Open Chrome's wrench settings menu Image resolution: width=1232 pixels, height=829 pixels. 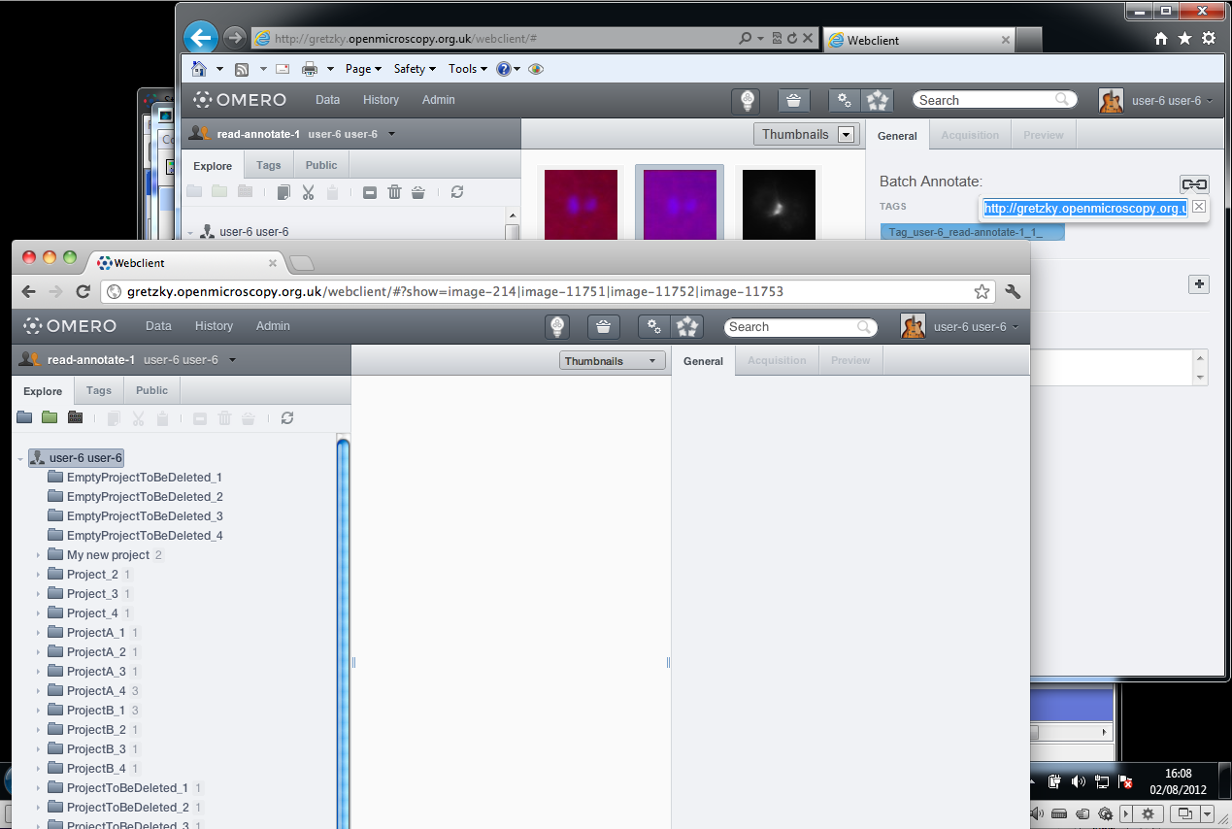1013,291
